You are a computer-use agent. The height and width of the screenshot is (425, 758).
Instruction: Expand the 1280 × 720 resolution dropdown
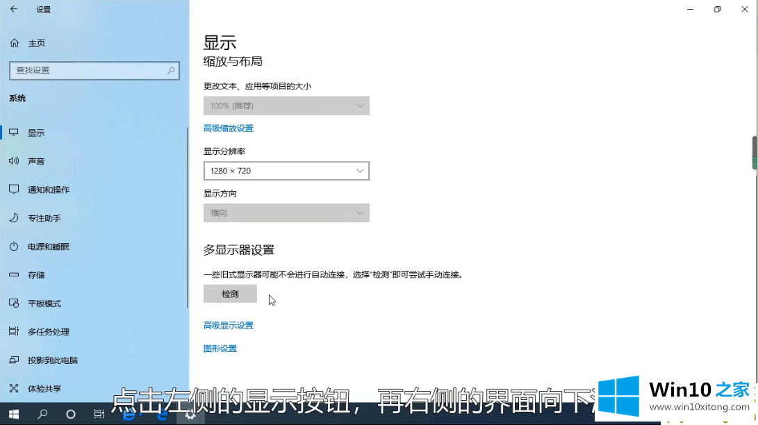286,171
